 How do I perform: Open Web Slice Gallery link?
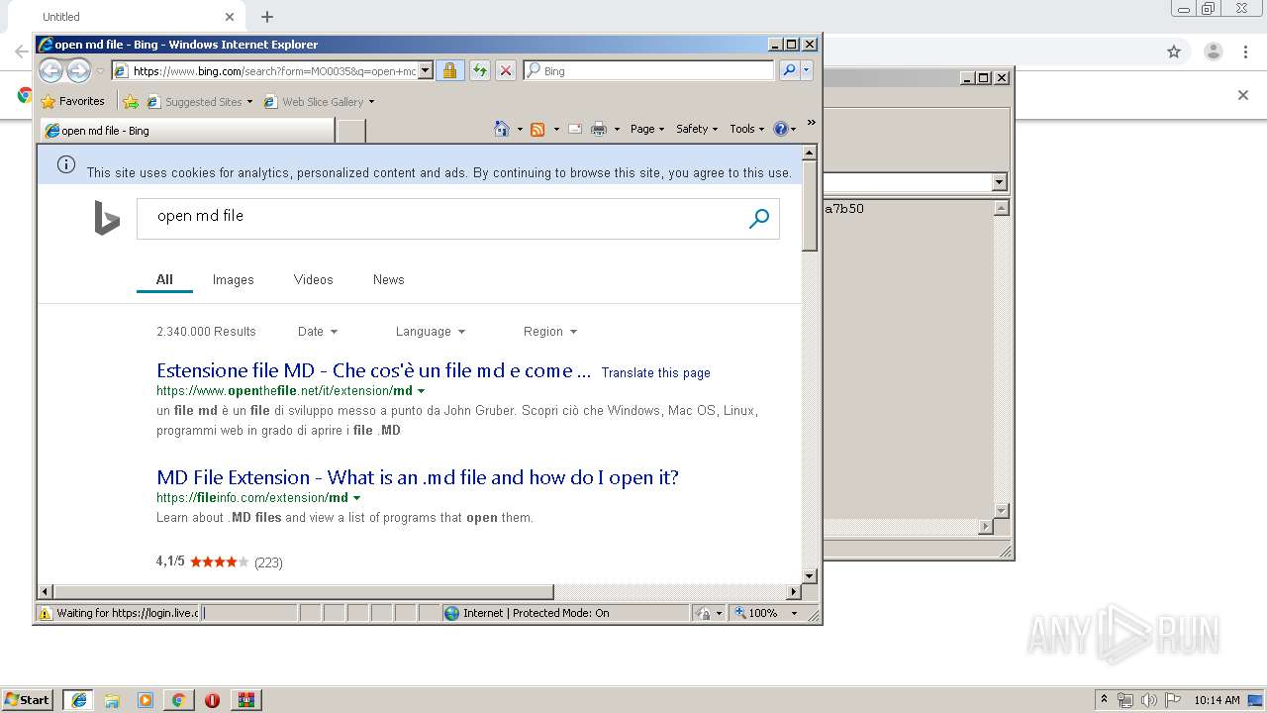314,101
